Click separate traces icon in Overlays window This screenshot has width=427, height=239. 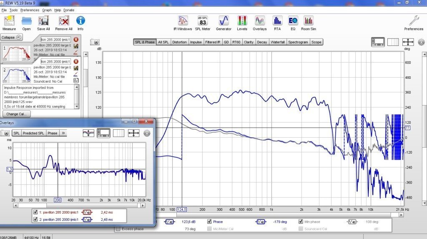click(x=88, y=133)
